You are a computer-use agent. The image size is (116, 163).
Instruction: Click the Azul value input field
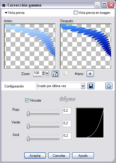point(67,136)
